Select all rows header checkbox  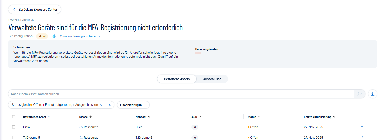[x=14, y=117]
